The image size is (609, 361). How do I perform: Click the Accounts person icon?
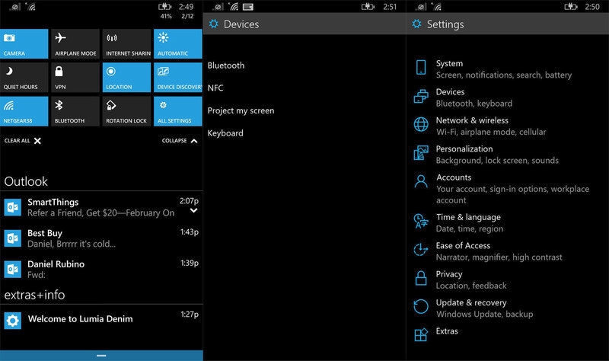[x=421, y=181]
